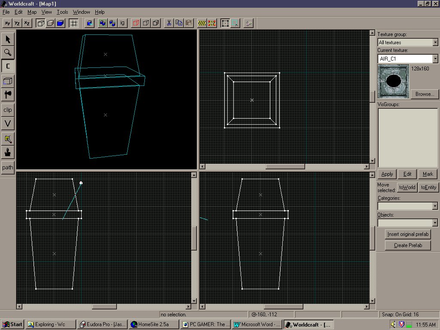Click the AIR_C1 texture preview thumbnail
Viewport: 440px width, 330px height.
(x=393, y=81)
